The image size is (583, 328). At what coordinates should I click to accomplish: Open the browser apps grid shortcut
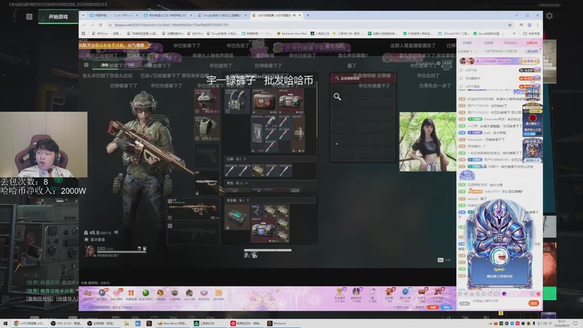click(83, 34)
